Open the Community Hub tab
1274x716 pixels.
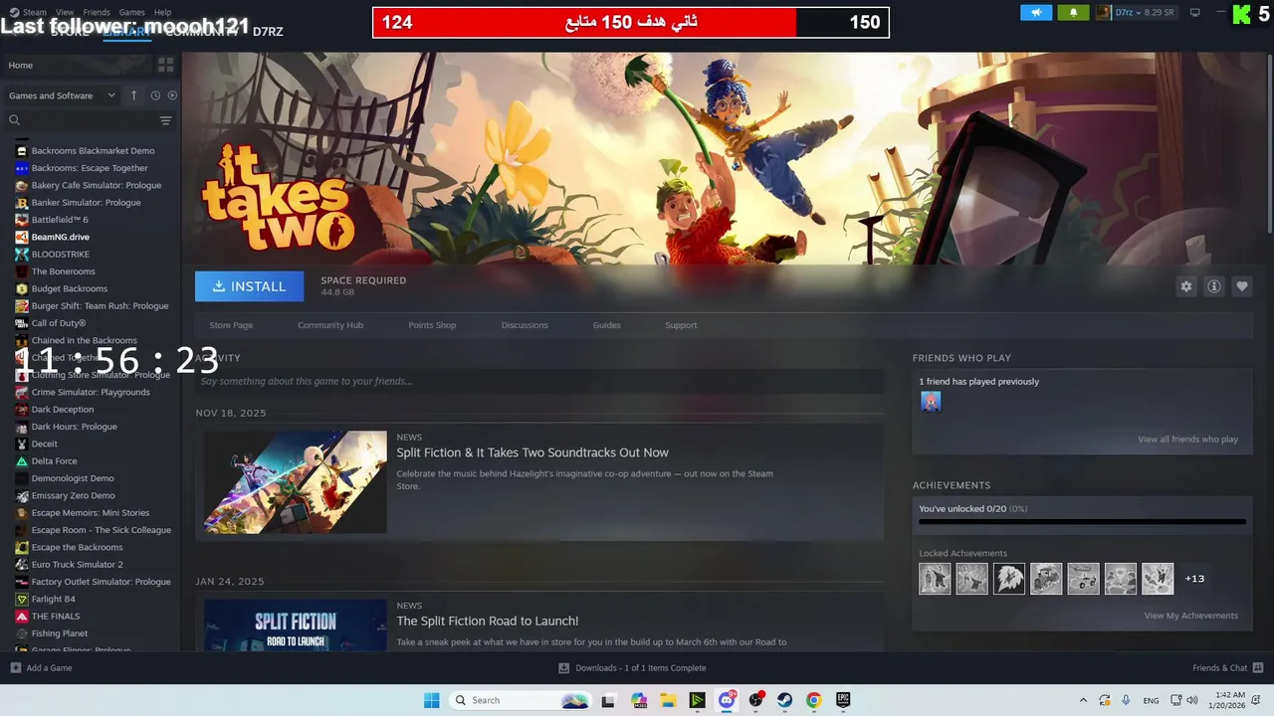click(x=330, y=325)
